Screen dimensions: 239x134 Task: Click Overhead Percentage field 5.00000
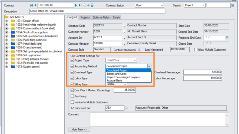[202, 72]
